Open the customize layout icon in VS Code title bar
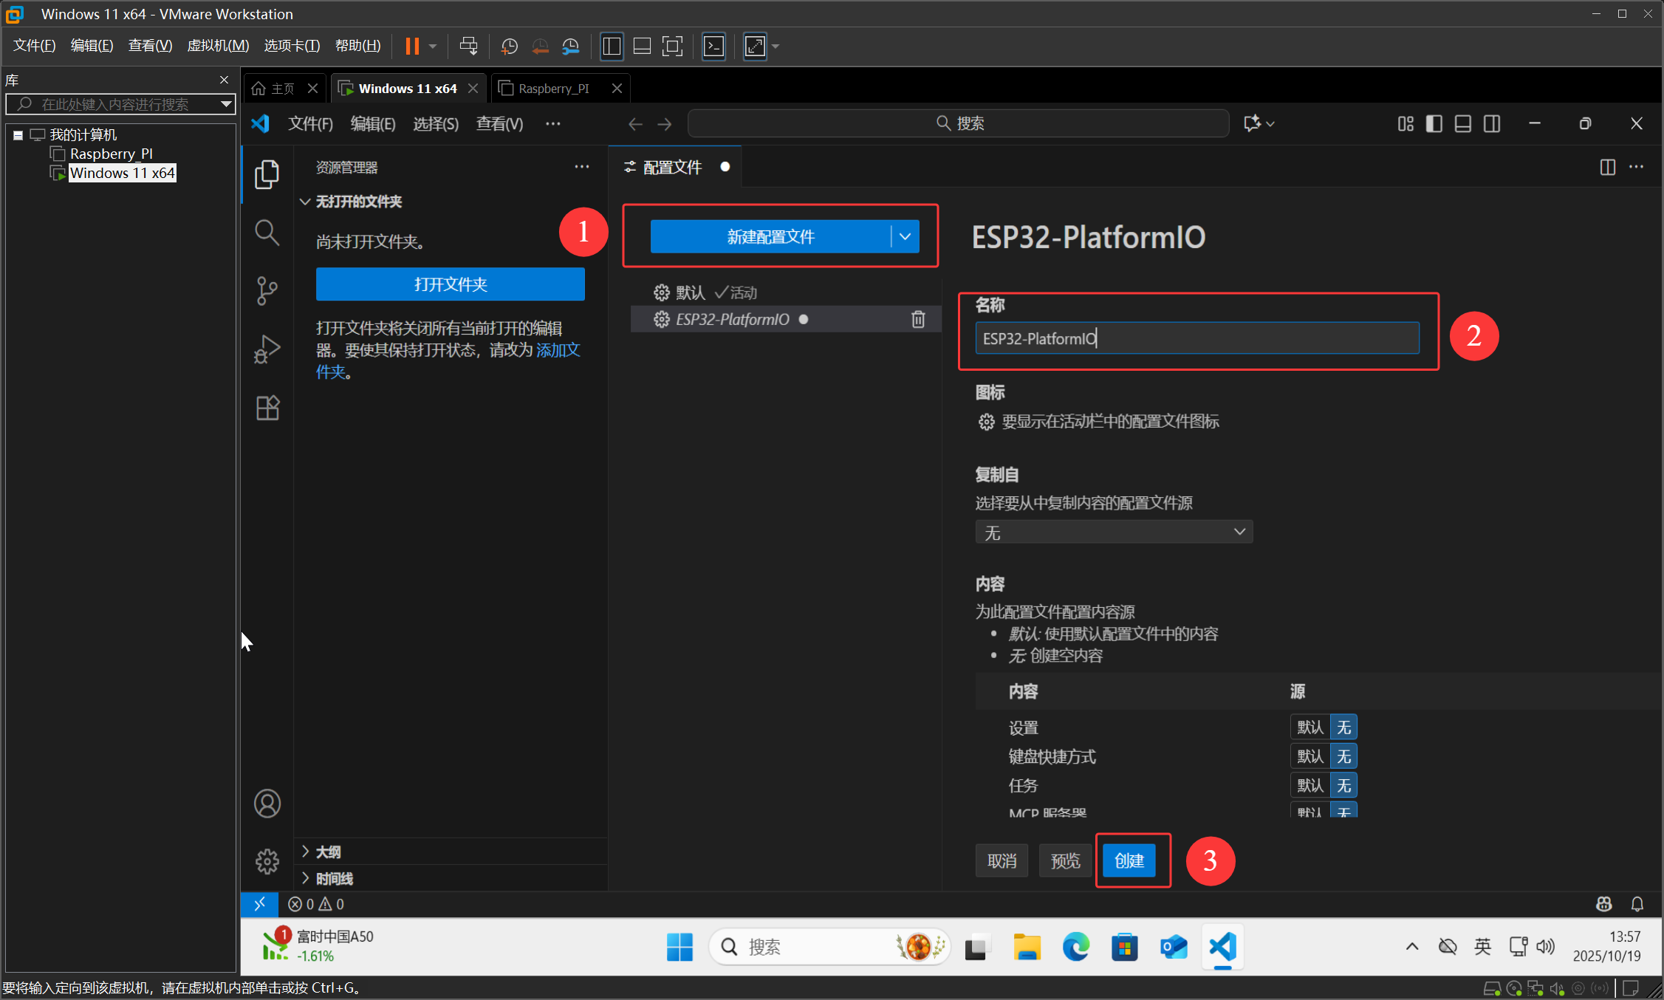Image resolution: width=1664 pixels, height=1000 pixels. click(1406, 123)
